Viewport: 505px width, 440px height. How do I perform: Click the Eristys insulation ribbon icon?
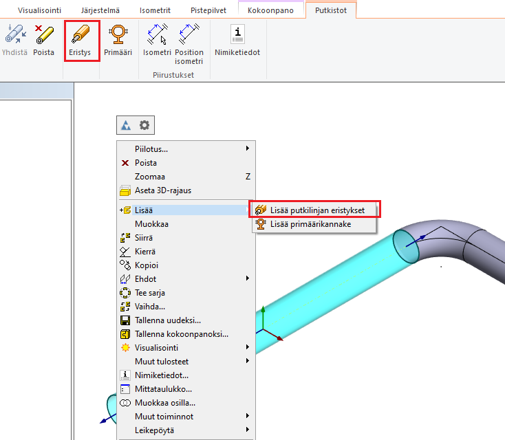coord(80,40)
